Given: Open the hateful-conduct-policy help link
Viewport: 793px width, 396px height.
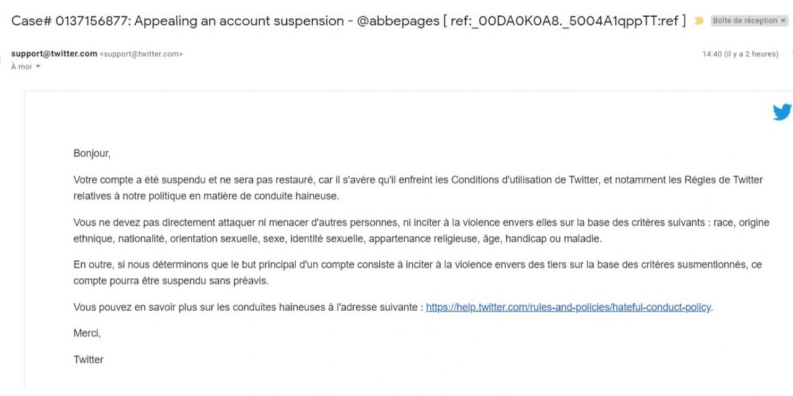Looking at the screenshot, I should coord(568,307).
